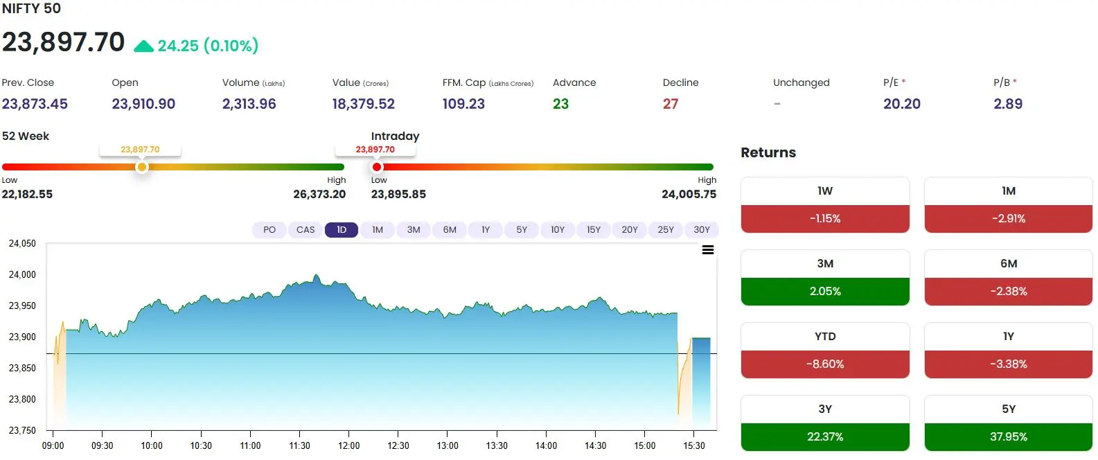
Task: Select the CAS chart range tab
Action: 306,230
